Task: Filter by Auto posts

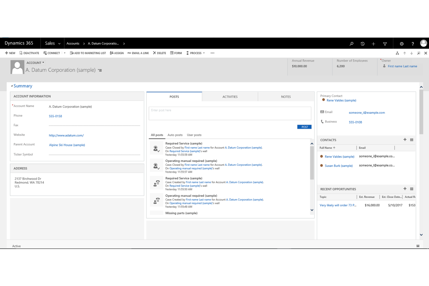Action: pyautogui.click(x=175, y=135)
